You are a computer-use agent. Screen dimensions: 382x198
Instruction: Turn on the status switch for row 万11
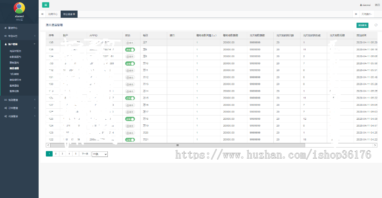click(130, 71)
